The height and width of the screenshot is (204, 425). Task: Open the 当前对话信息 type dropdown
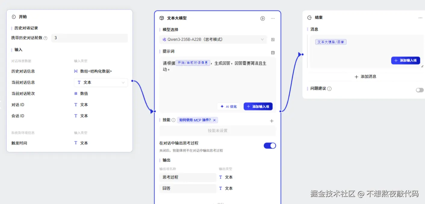coord(101,82)
